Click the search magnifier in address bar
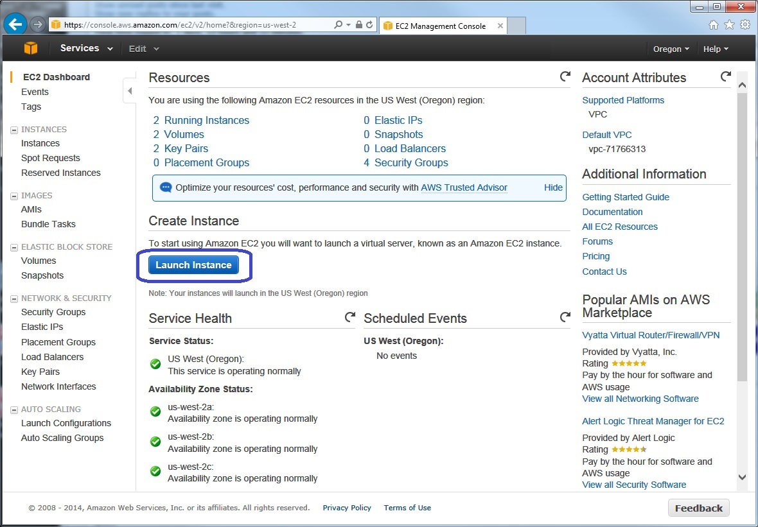758x527 pixels. [339, 24]
